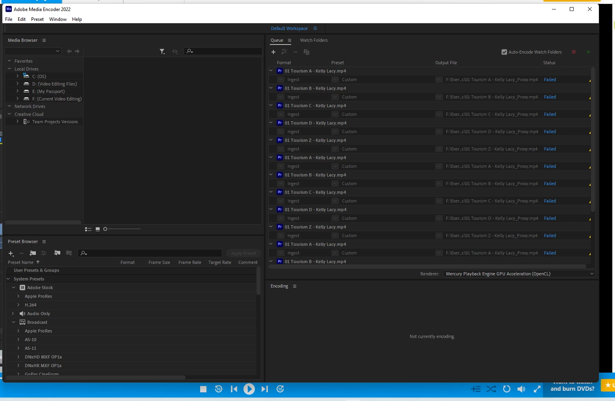Click the Duplicate icon in Queue toolbar

click(x=307, y=52)
